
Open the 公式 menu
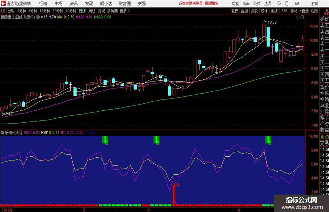(257, 3)
